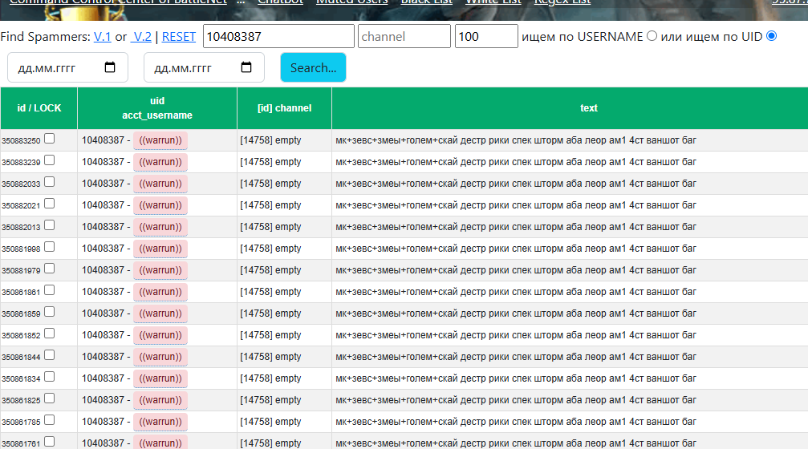The width and height of the screenshot is (808, 449).
Task: Click the ((warrun)) tag in row 350861844
Action: pyautogui.click(x=160, y=357)
